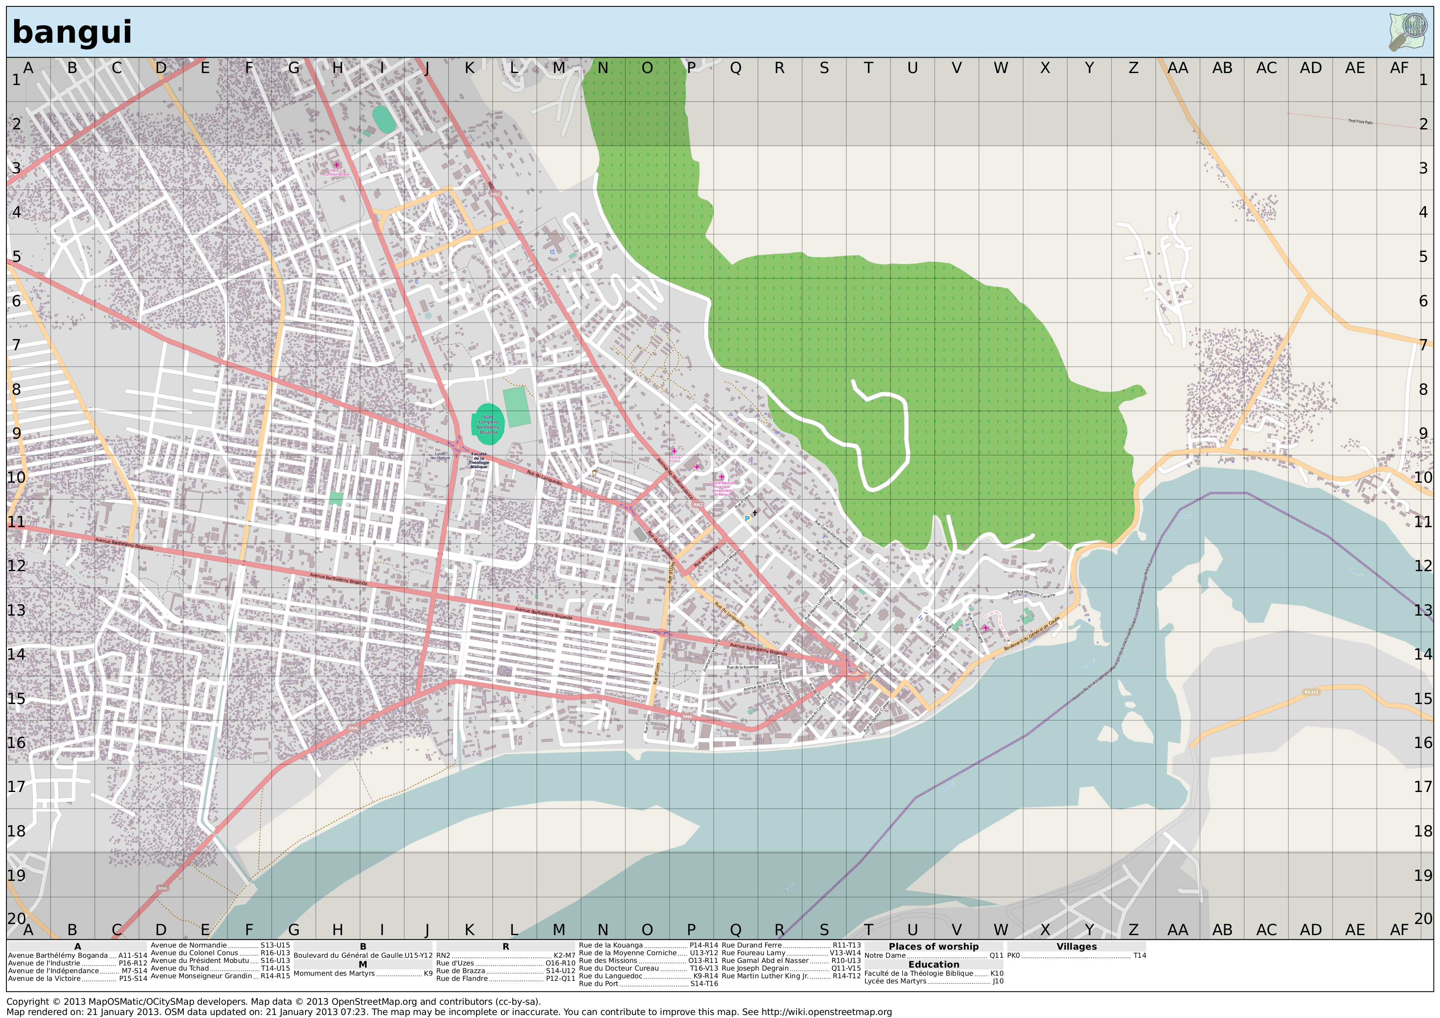Click the 'Faculté de la Théologie Biblique' map label
Viewport: 1440px width, 1018px height.
(x=479, y=460)
